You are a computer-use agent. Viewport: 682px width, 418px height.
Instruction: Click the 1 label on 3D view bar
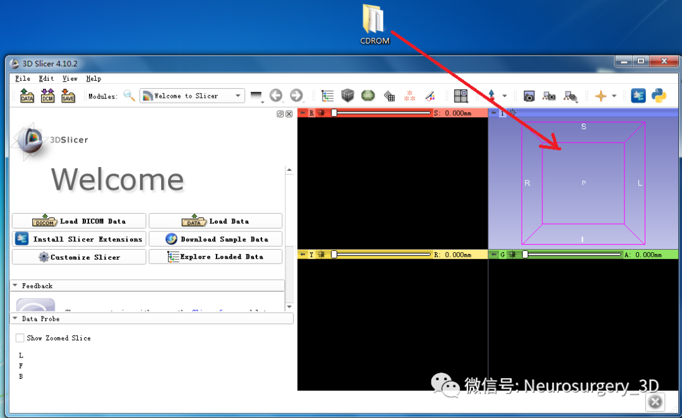click(x=503, y=113)
